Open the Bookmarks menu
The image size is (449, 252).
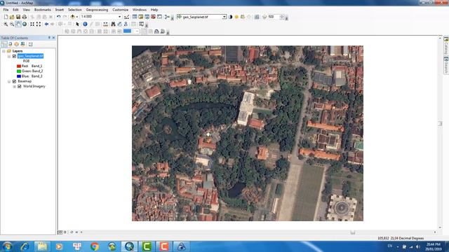43,10
